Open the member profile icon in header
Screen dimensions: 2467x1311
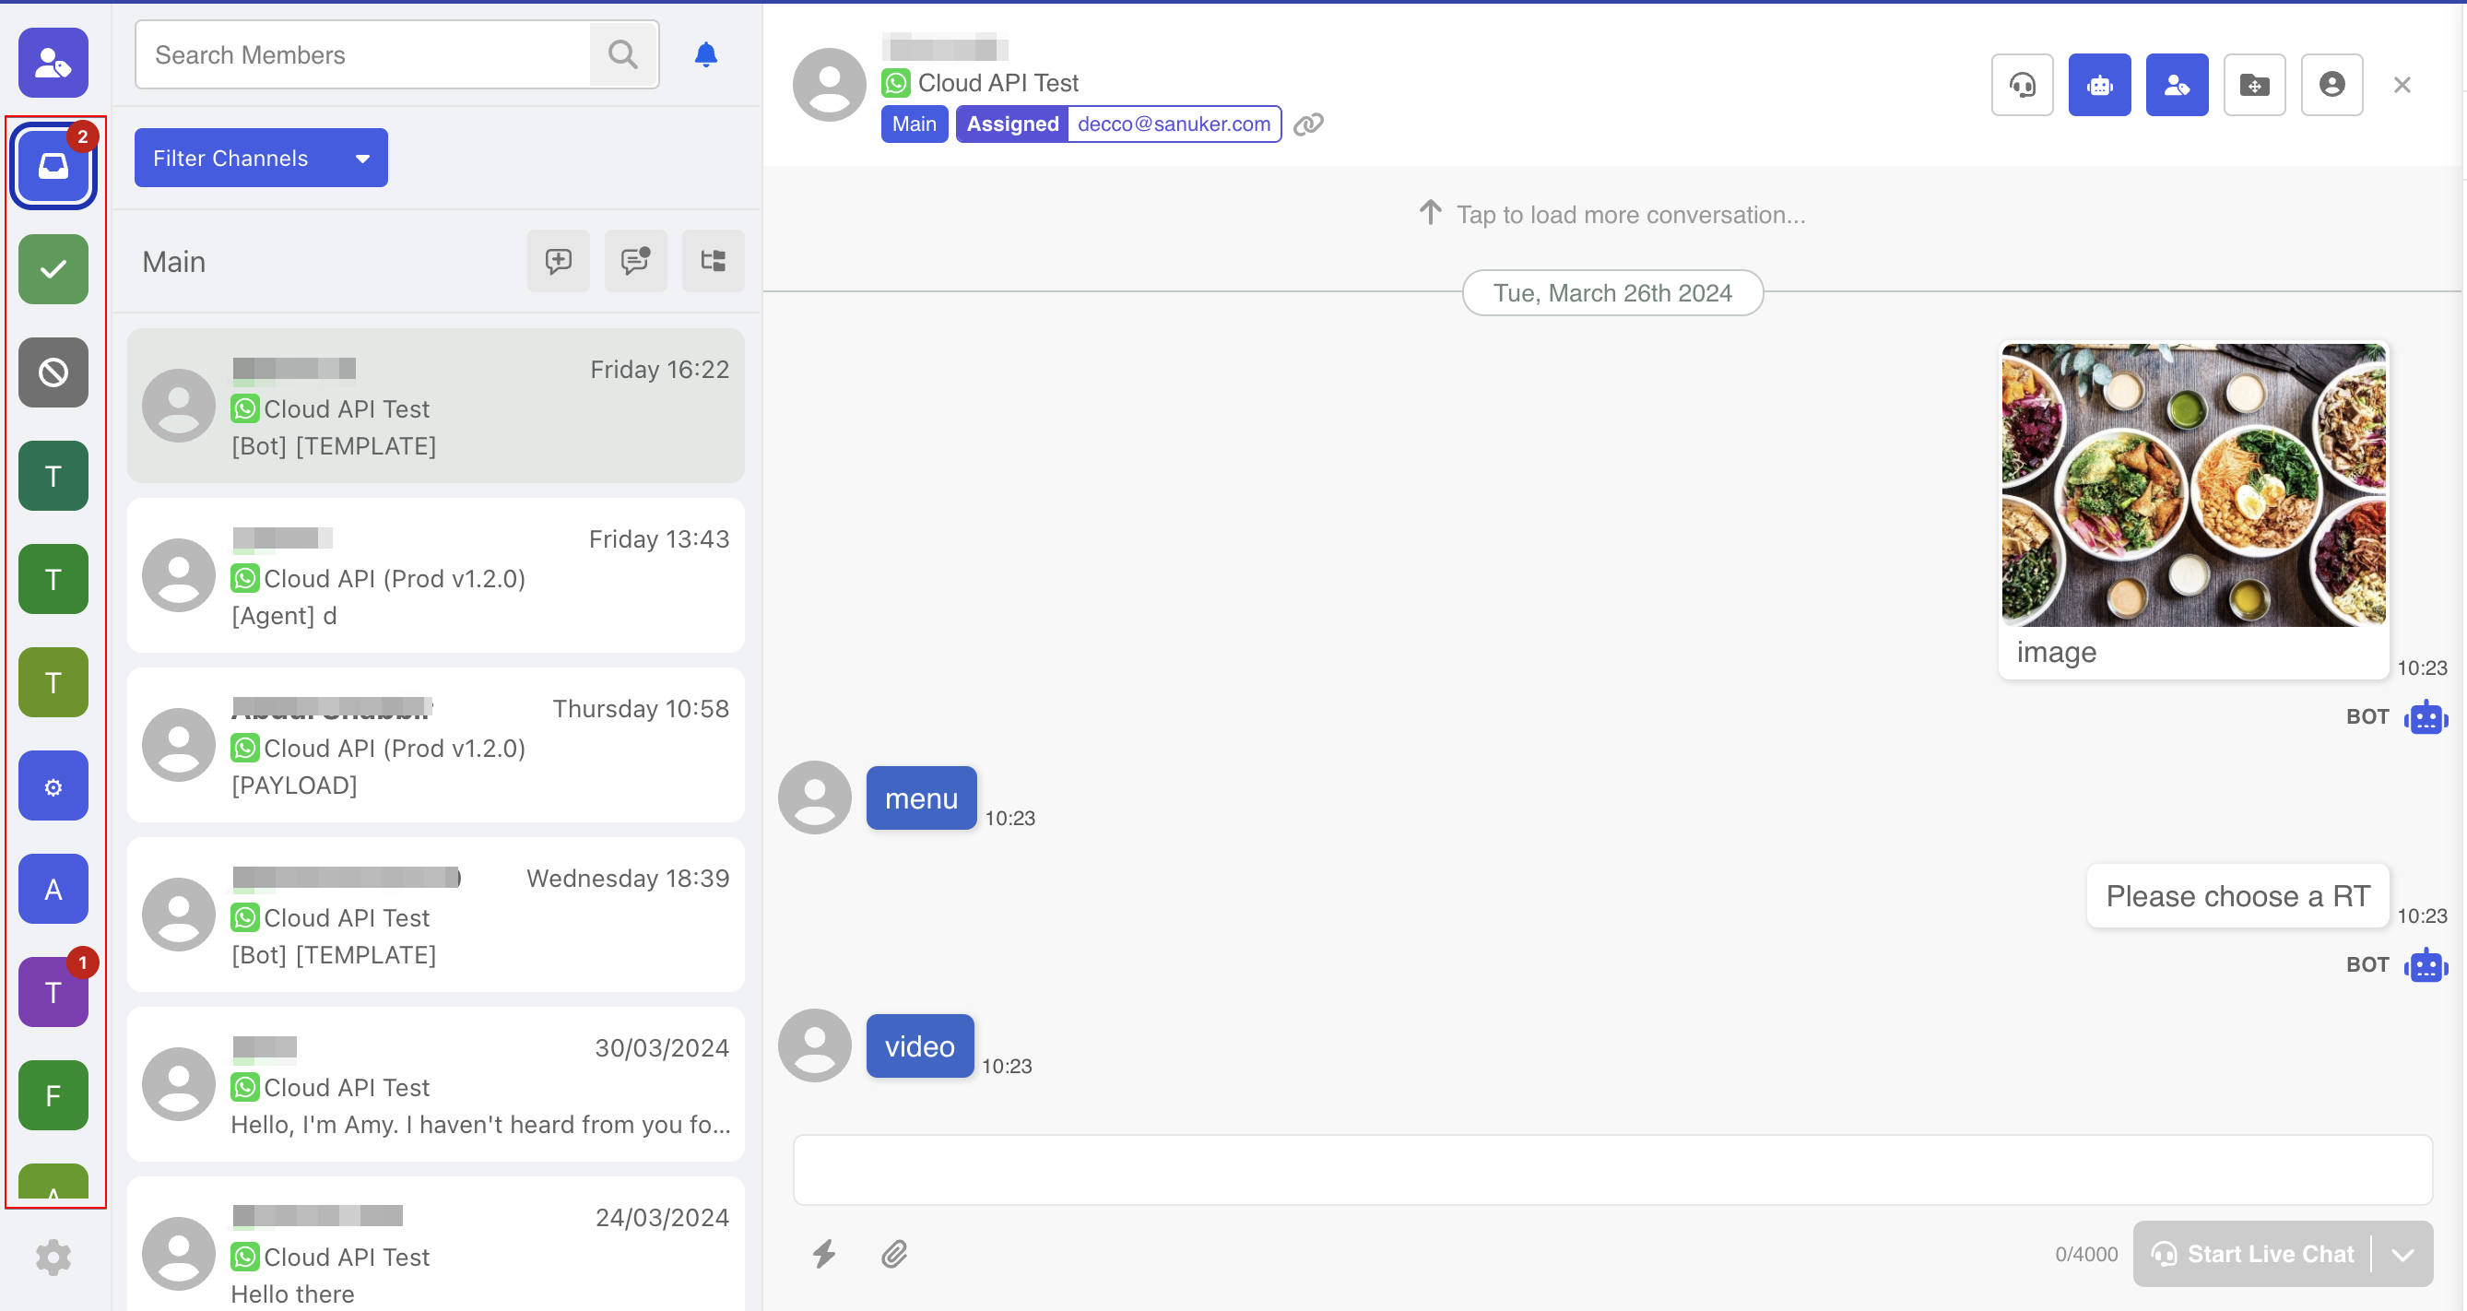coord(2331,85)
